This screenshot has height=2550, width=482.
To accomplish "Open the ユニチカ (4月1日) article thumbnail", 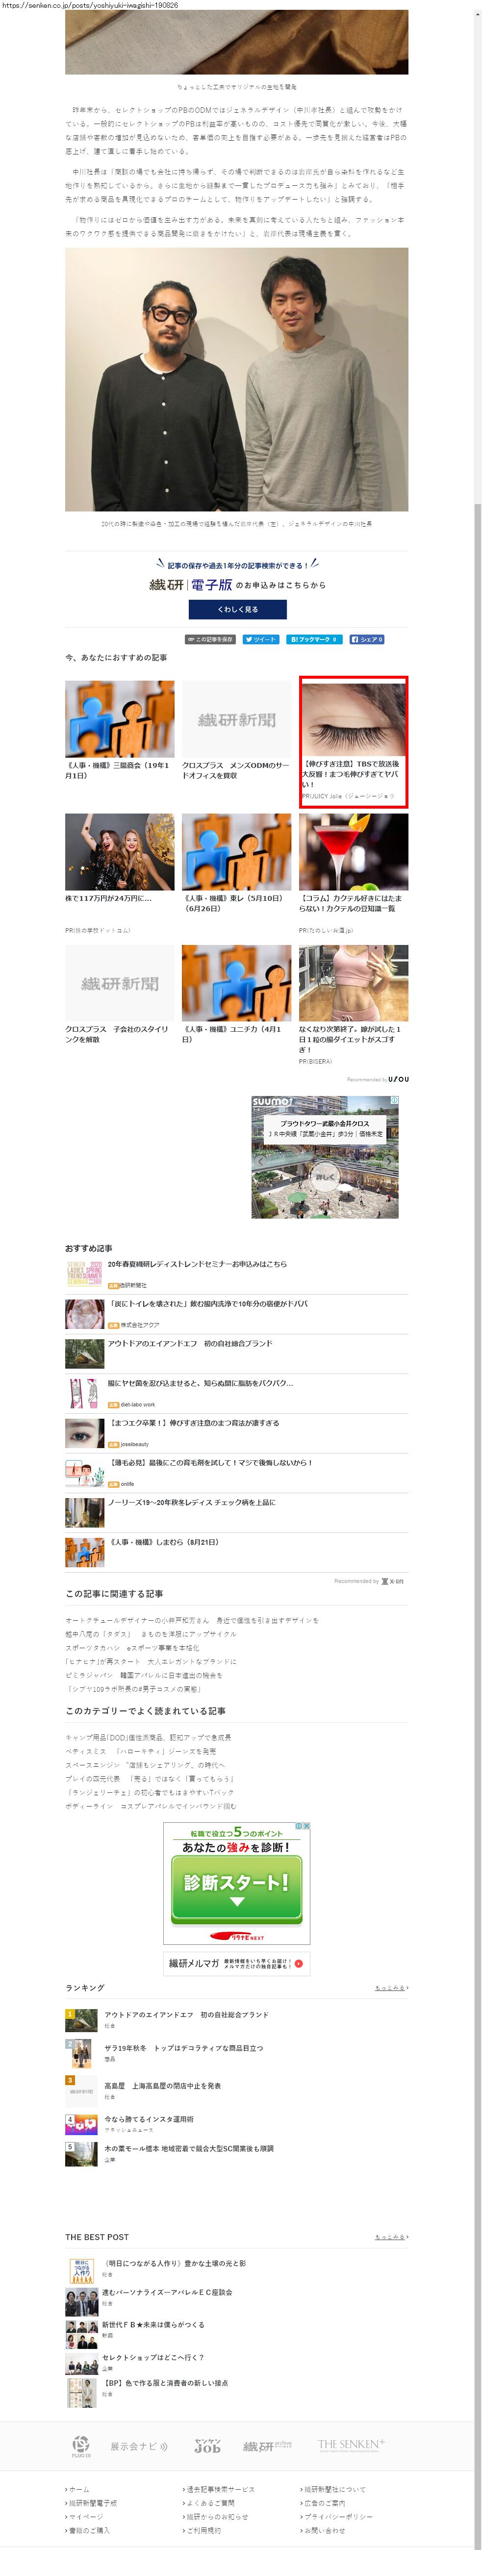I will click(x=236, y=983).
